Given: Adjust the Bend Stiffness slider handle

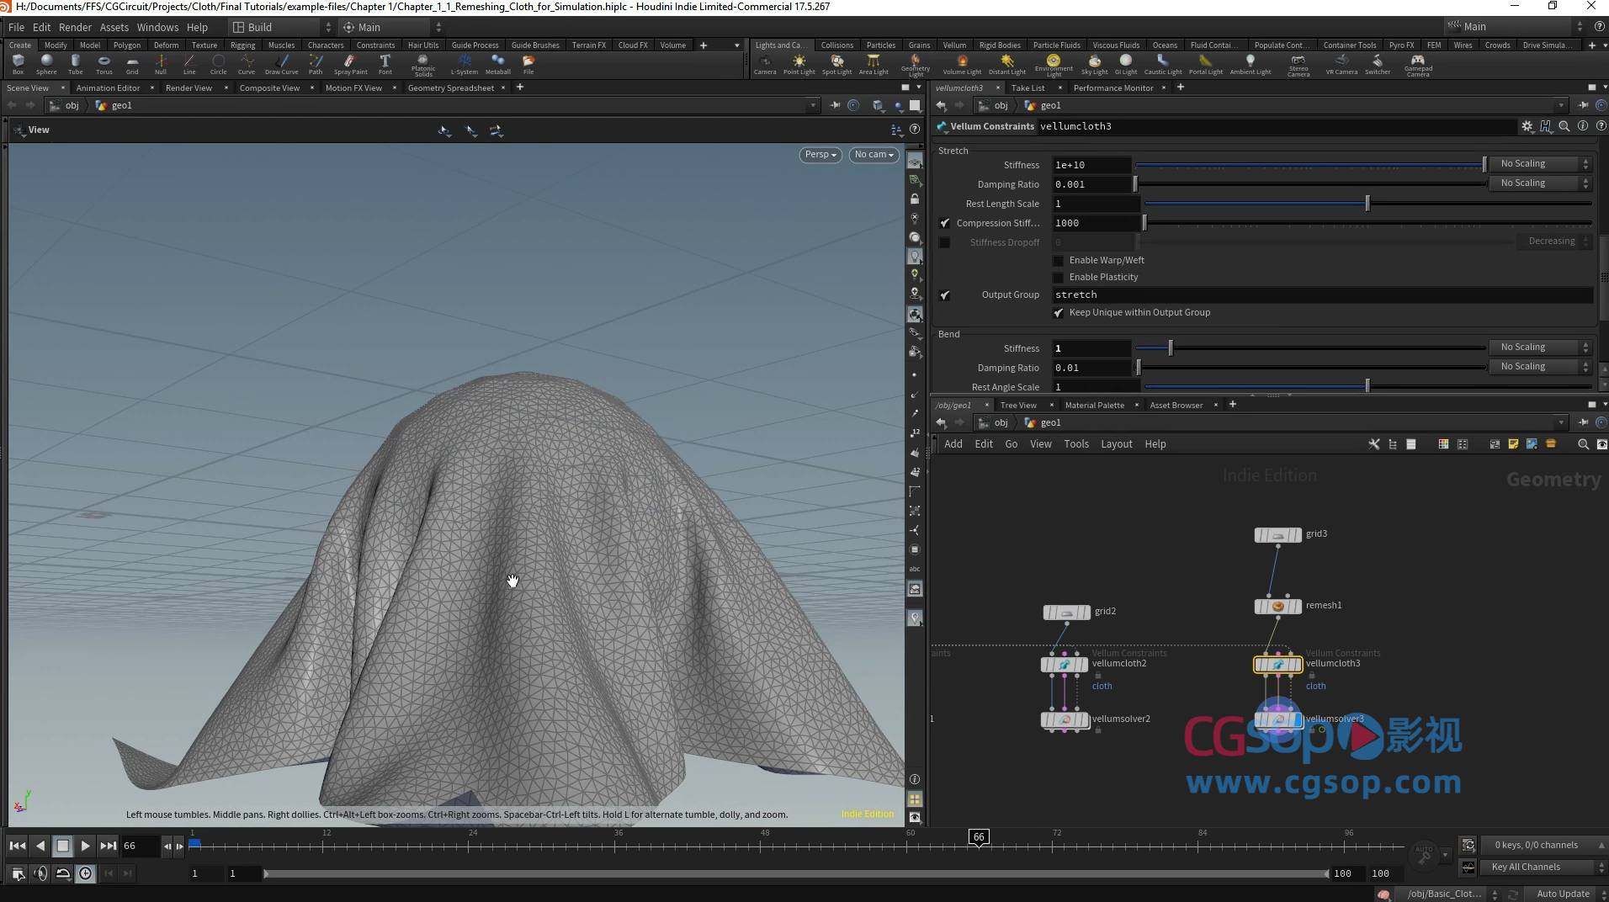Looking at the screenshot, I should 1170,348.
